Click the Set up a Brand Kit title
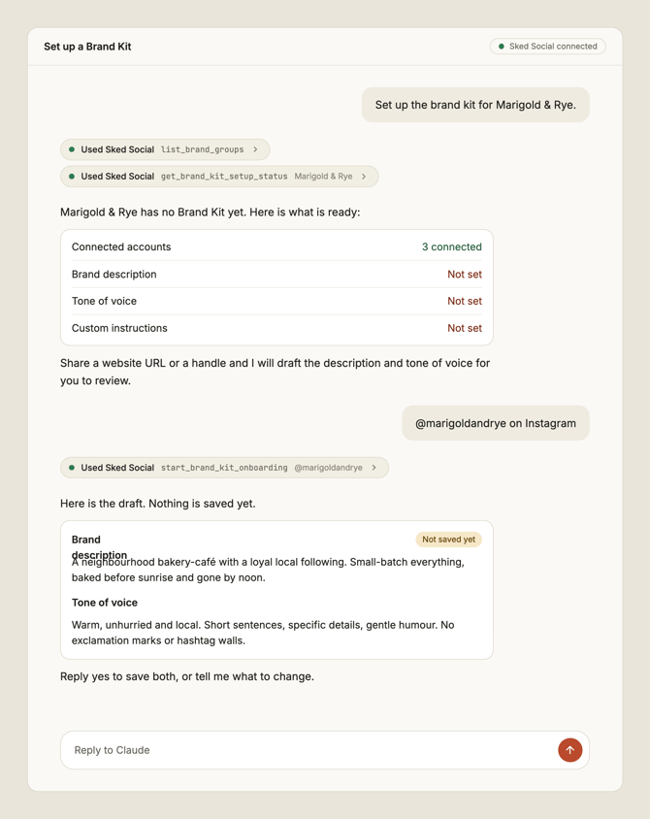Viewport: 650px width, 819px height. (x=87, y=47)
